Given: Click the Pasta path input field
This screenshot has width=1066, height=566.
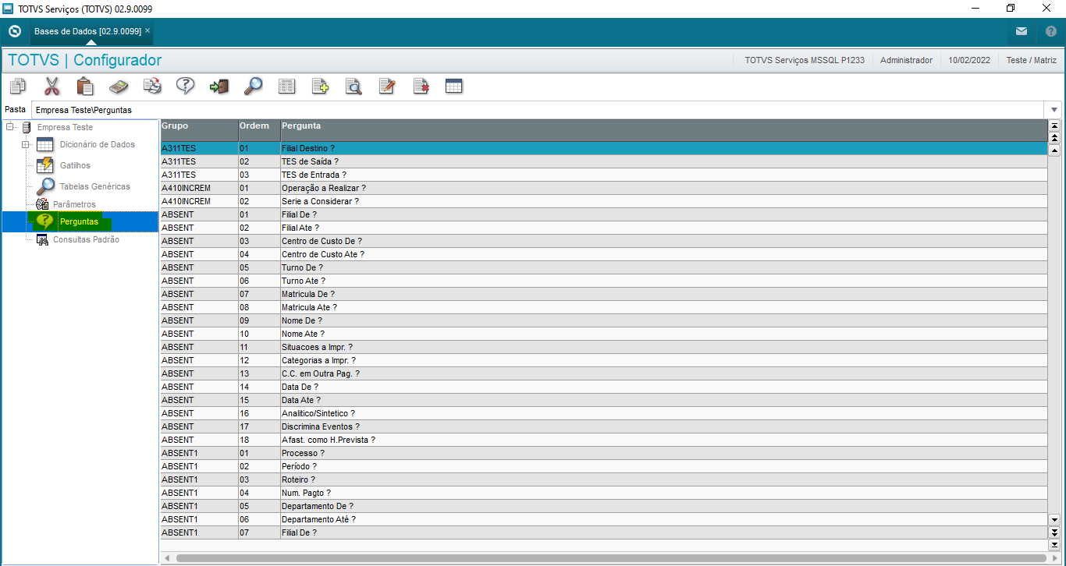Looking at the screenshot, I should pos(539,110).
